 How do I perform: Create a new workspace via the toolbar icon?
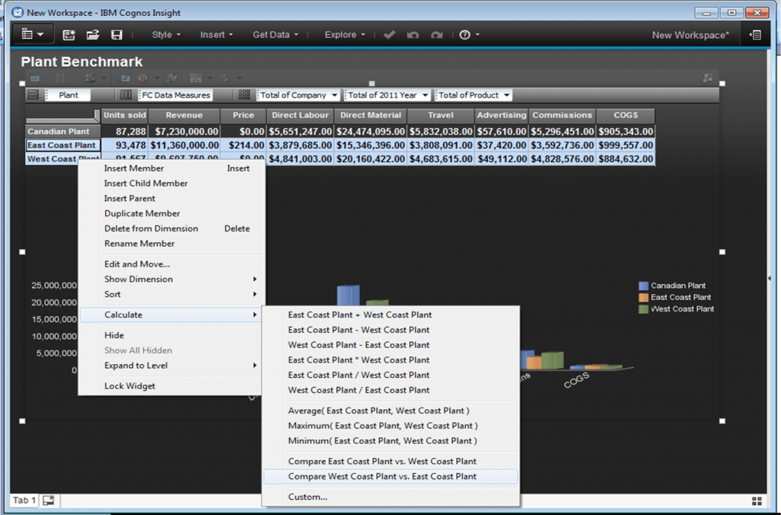69,34
